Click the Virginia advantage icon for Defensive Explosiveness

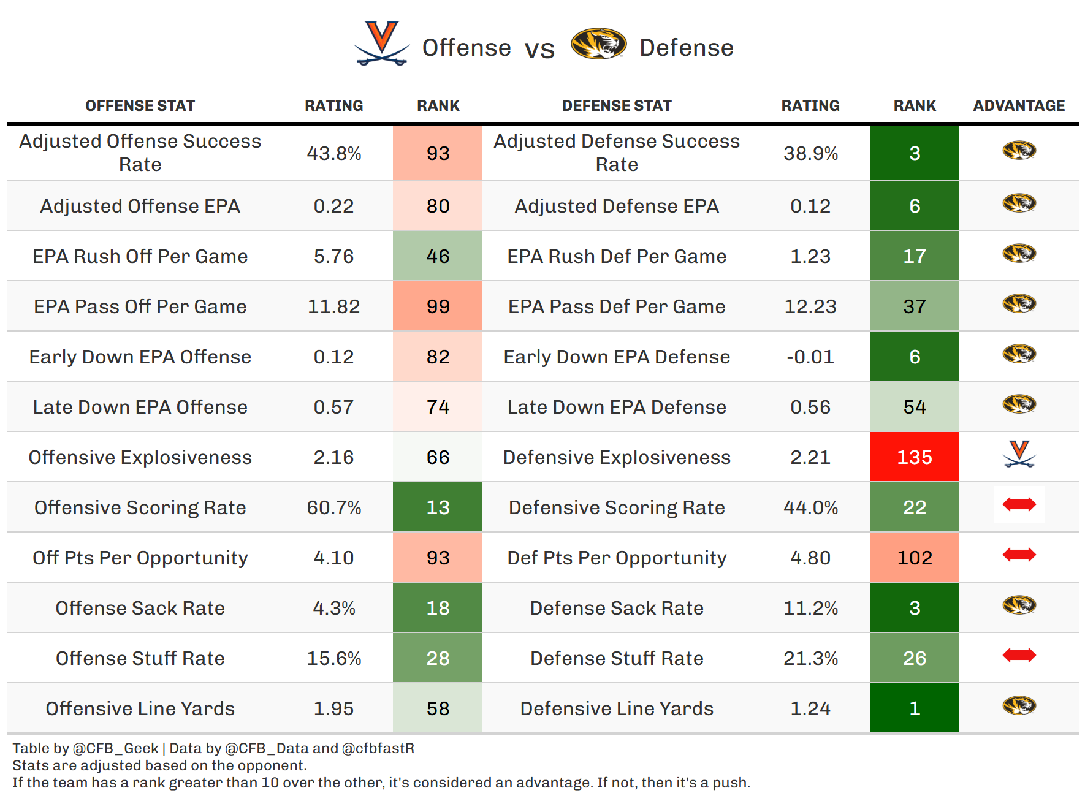(x=1019, y=454)
